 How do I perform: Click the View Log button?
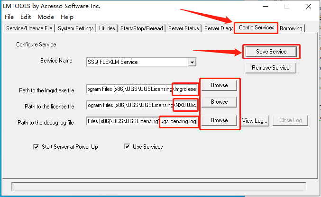tap(255, 121)
